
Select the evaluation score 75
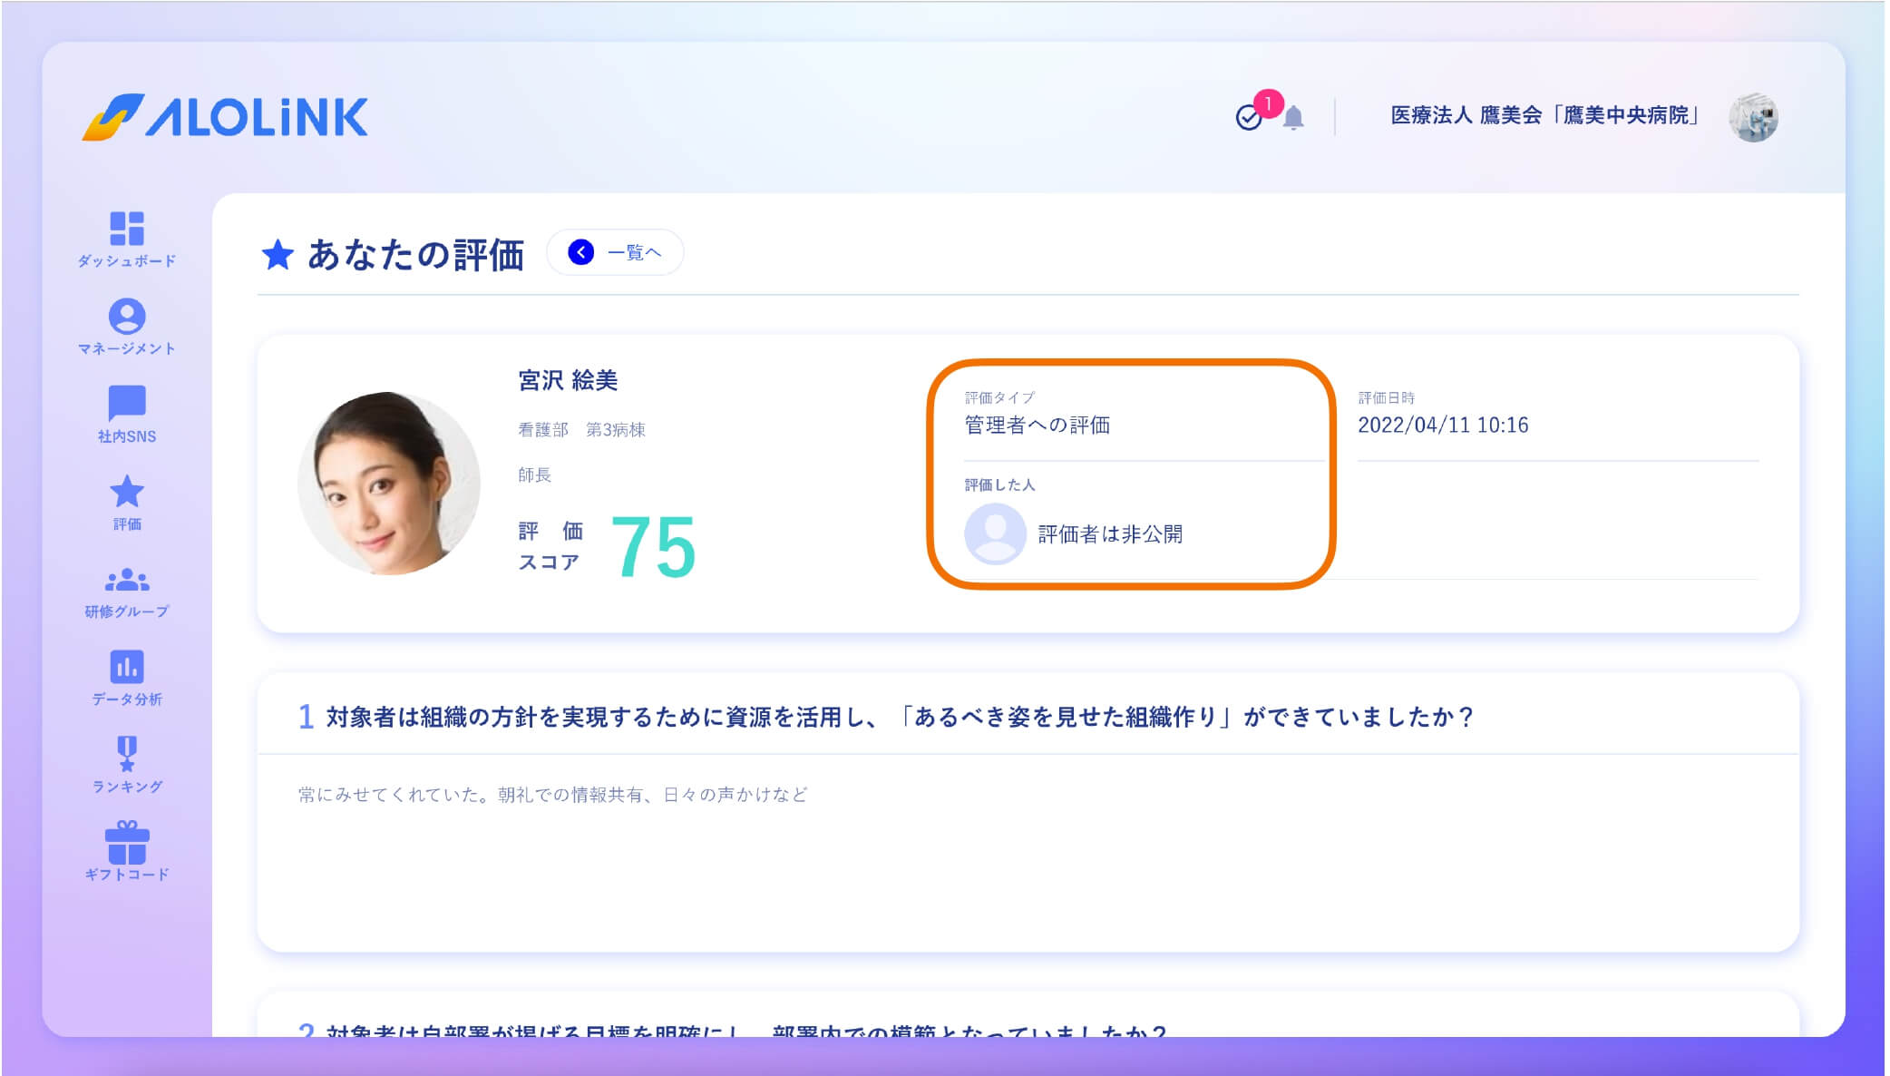(651, 544)
